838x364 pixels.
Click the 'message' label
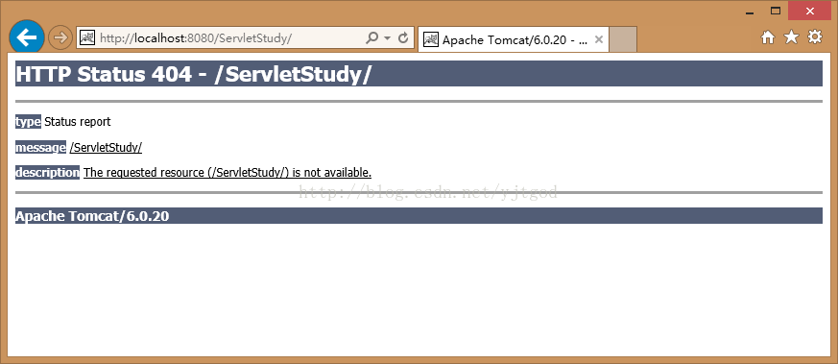coord(40,148)
